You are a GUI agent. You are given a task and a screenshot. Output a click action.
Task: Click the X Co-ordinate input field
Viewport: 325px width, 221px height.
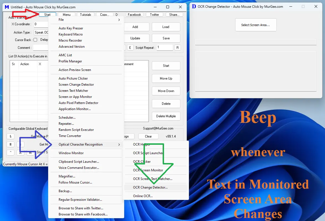[41, 24]
